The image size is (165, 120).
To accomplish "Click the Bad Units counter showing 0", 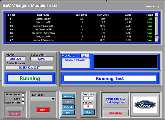I will [88, 106].
